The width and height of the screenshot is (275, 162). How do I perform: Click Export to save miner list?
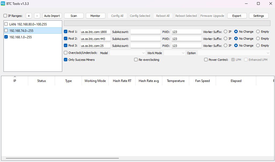click(x=237, y=16)
